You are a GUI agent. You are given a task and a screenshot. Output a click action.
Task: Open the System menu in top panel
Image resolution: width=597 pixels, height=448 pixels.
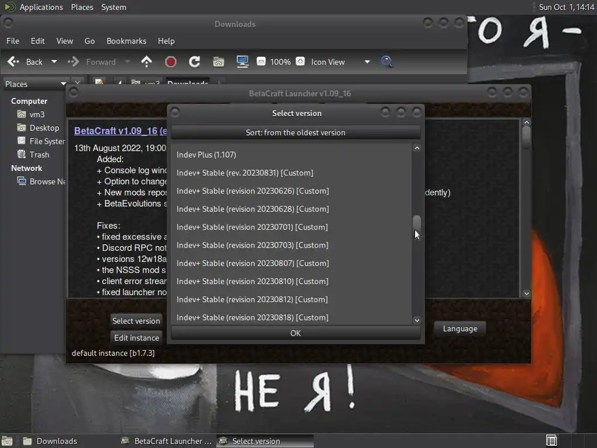(114, 7)
